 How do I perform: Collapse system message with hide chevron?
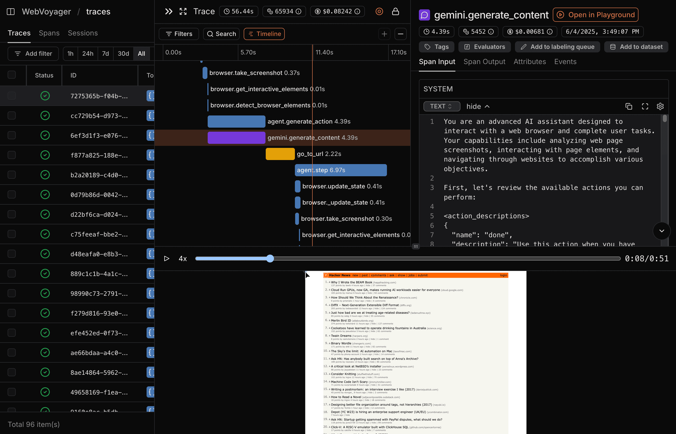478,106
